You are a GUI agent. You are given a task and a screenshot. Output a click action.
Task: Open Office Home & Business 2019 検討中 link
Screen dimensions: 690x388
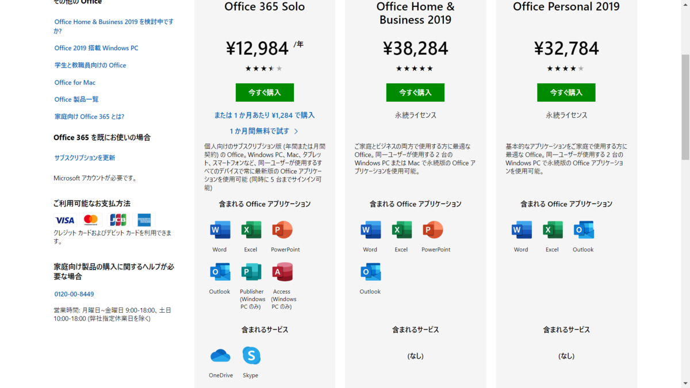tap(114, 26)
